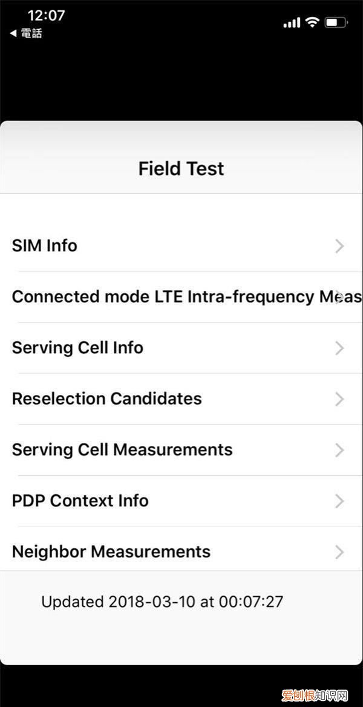
Task: Tap the chevron beside Reselection Candidates
Action: (x=340, y=399)
